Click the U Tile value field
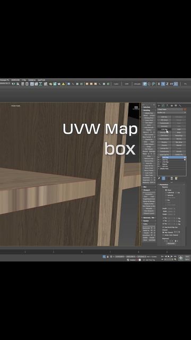The width and height of the screenshot is (191, 340). 171,218
